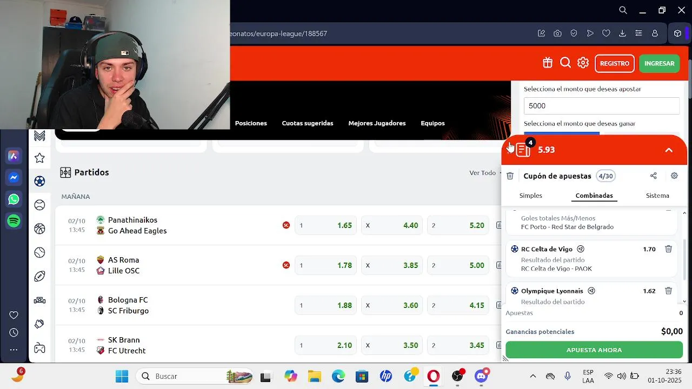
Task: Open Opera sidebar more options dots
Action: coord(14,350)
